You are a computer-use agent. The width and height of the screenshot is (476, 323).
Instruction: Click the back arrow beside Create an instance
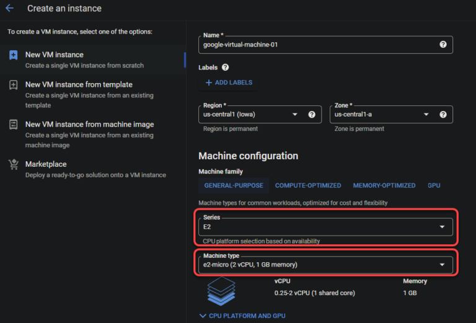(10, 9)
